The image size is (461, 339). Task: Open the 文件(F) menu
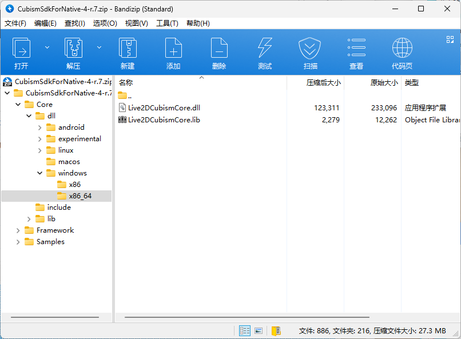coord(15,23)
